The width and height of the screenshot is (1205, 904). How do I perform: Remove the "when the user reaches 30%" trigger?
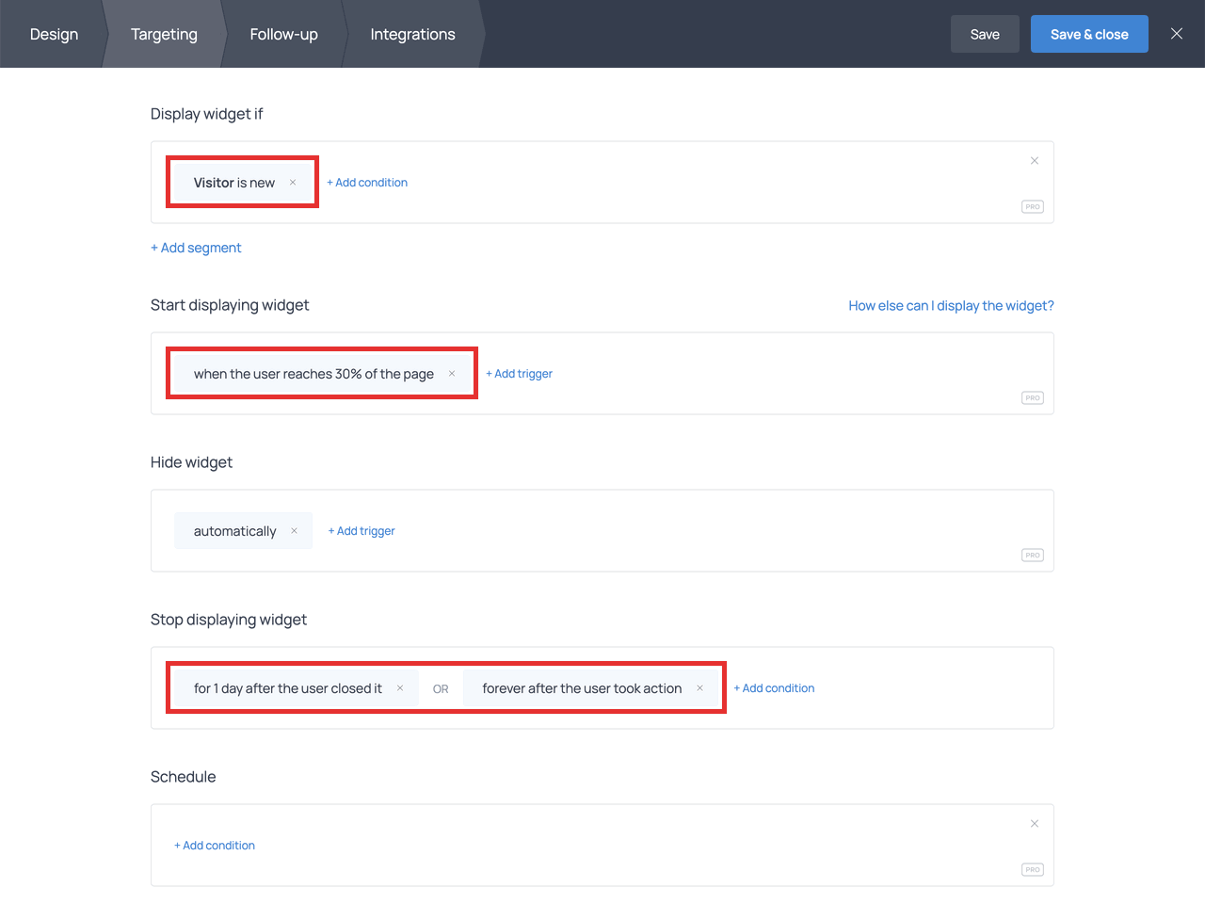tap(453, 373)
